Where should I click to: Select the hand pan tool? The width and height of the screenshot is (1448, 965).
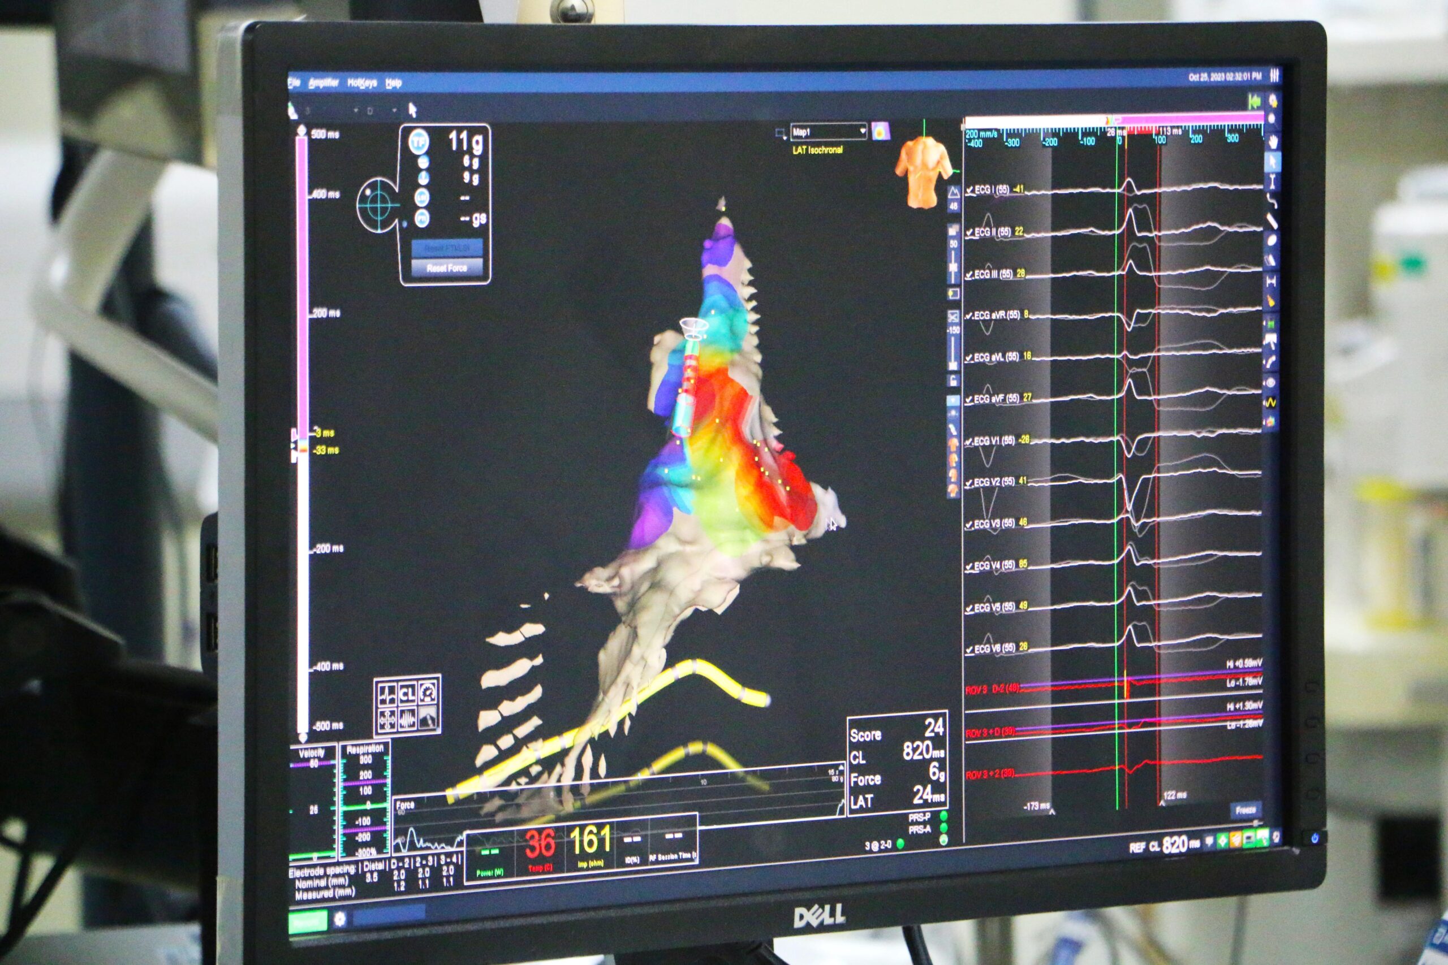pyautogui.click(x=1273, y=141)
